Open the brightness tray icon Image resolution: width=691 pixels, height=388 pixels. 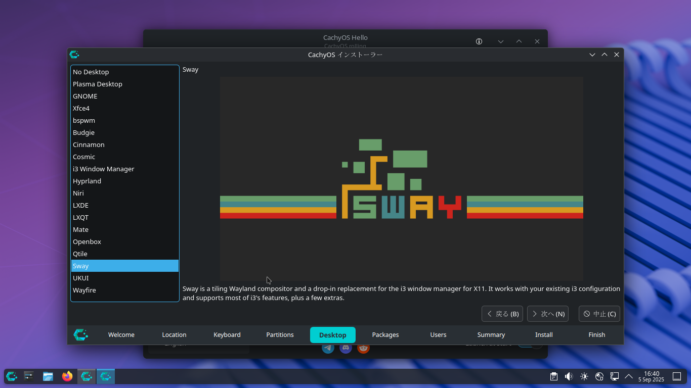coord(584,376)
